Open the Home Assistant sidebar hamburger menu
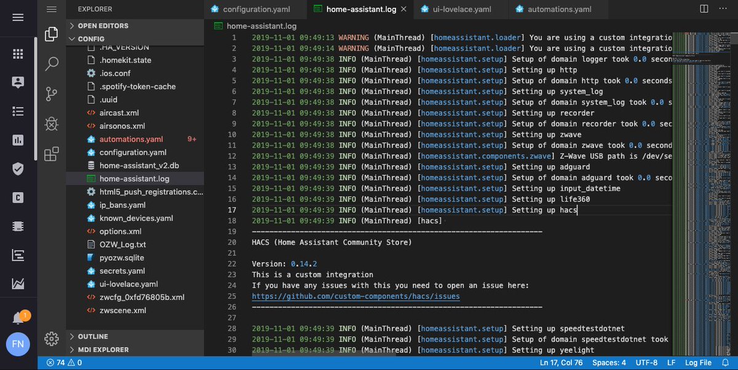Image resolution: width=738 pixels, height=370 pixels. [x=18, y=17]
